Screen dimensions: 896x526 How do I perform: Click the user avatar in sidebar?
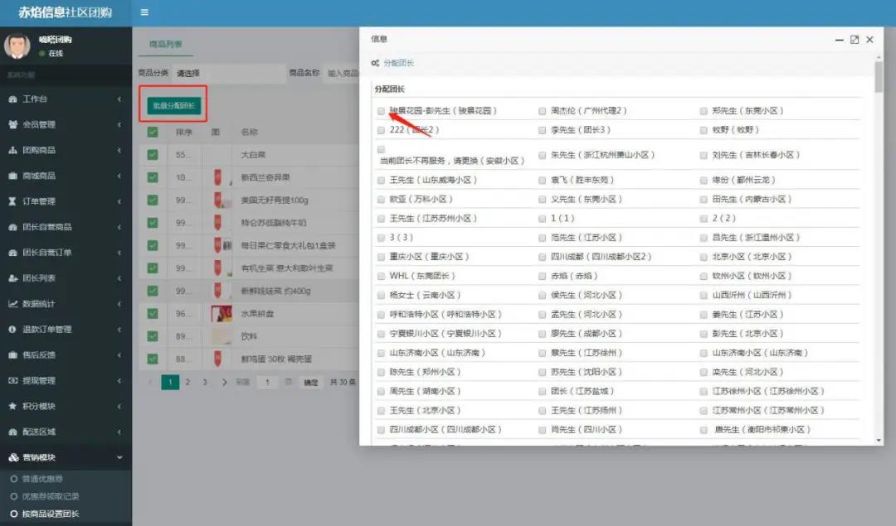(x=17, y=46)
